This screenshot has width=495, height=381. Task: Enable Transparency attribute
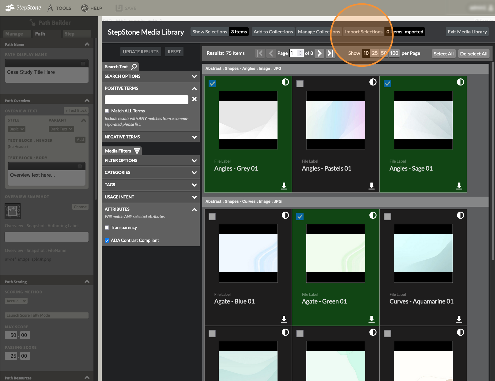(x=107, y=228)
